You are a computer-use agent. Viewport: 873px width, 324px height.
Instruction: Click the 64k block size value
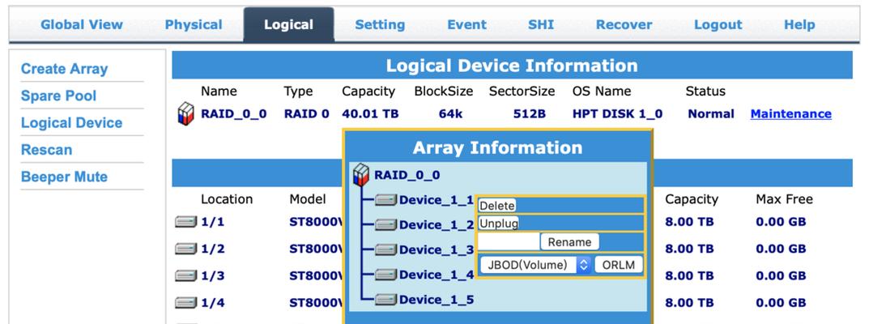coord(451,113)
